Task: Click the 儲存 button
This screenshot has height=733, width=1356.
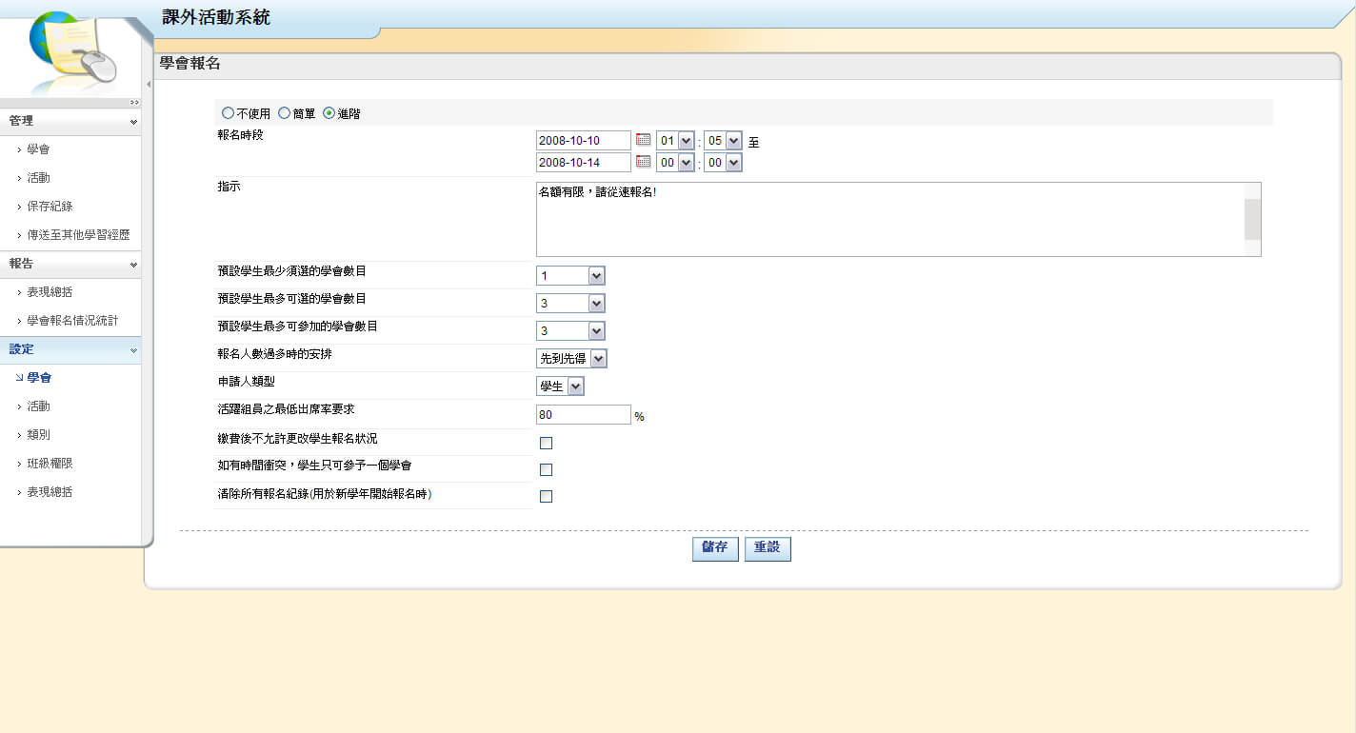Action: click(715, 548)
